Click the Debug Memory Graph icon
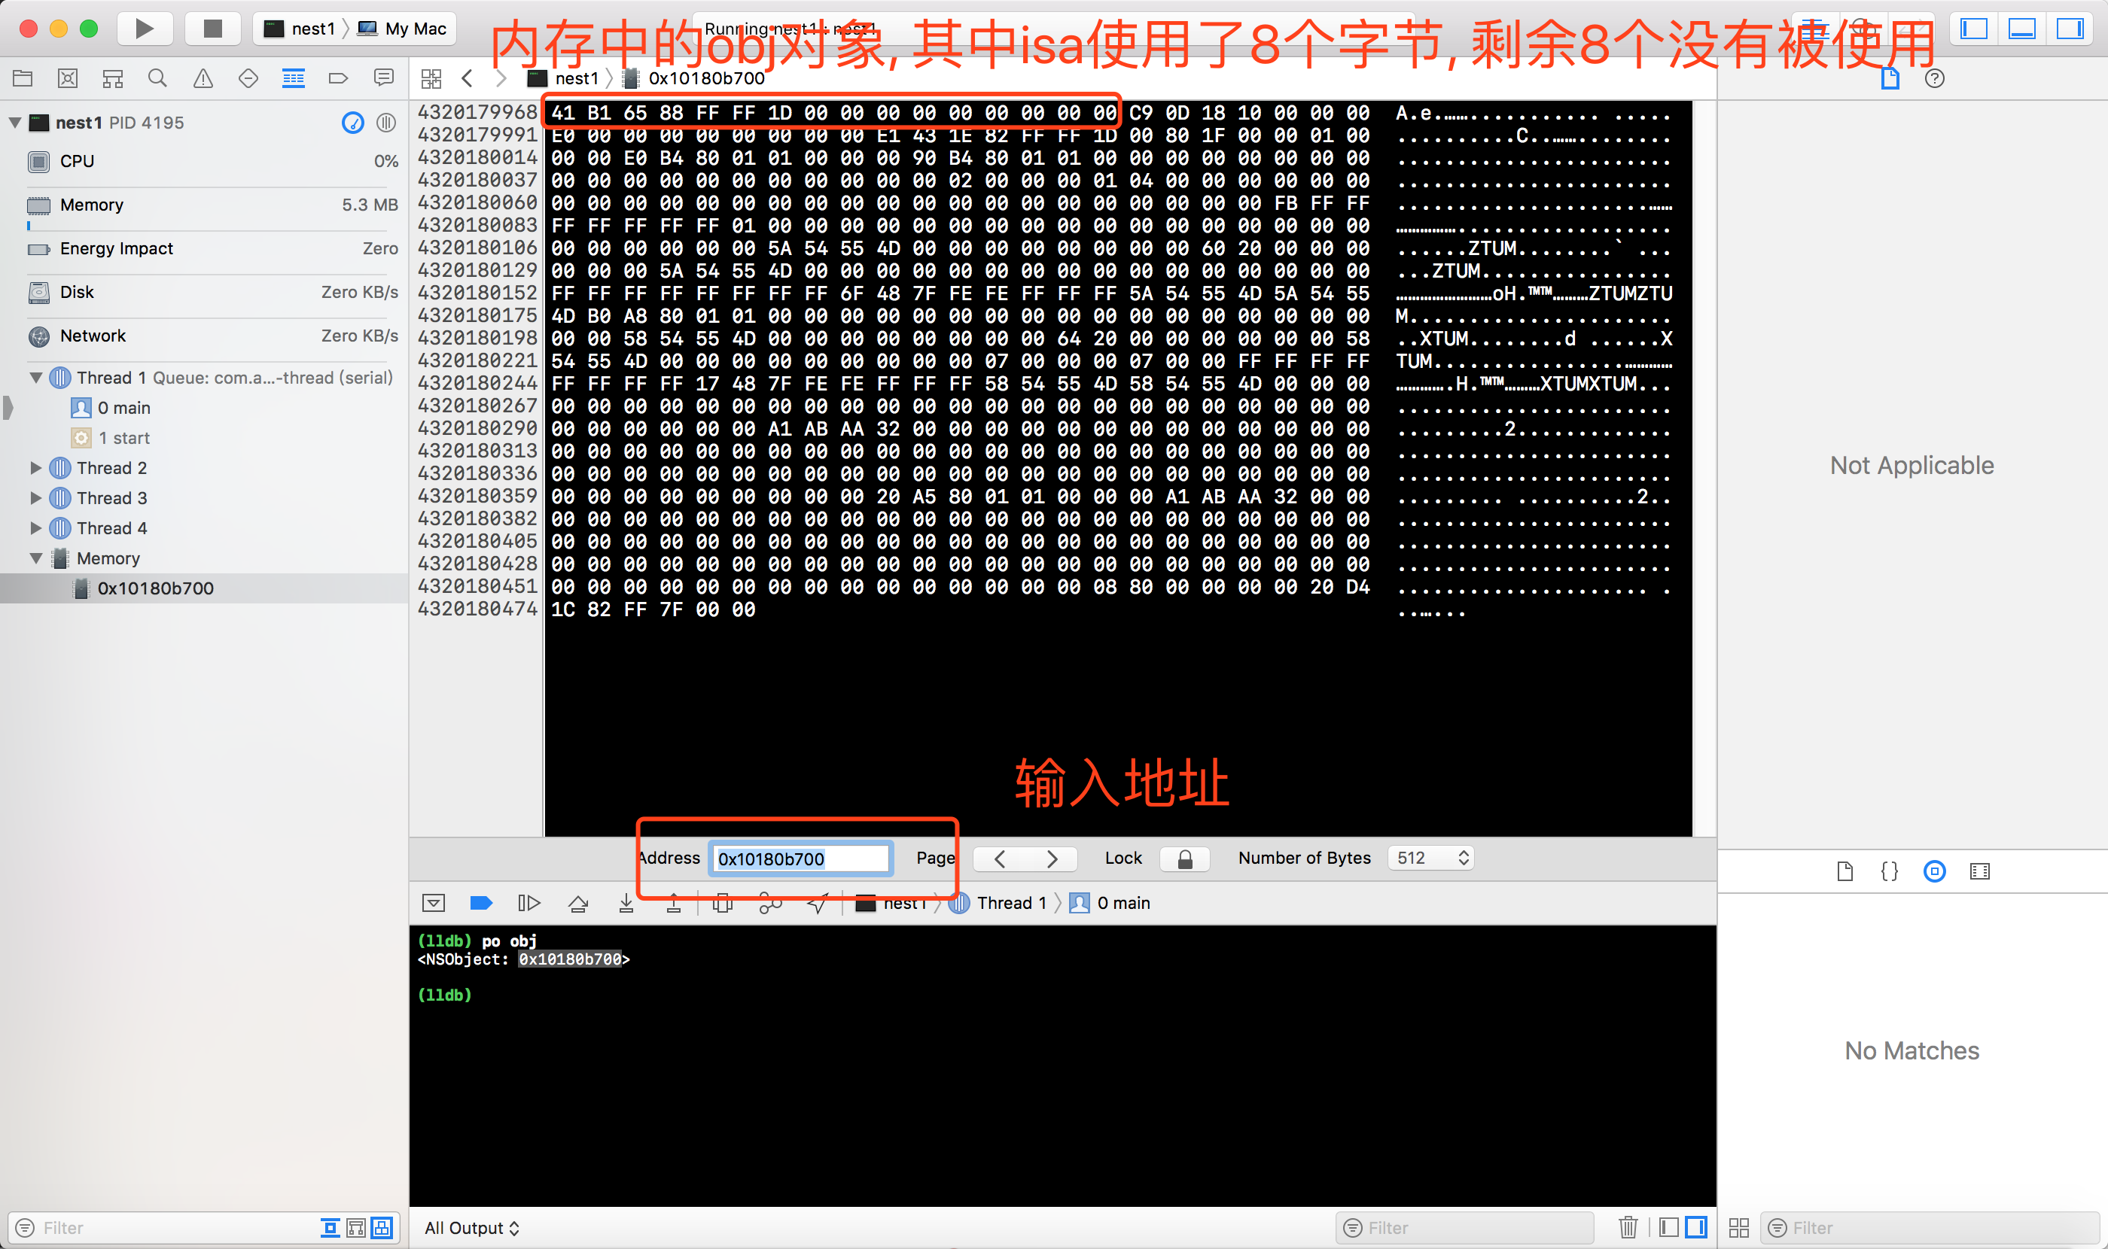This screenshot has height=1249, width=2108. (x=769, y=903)
